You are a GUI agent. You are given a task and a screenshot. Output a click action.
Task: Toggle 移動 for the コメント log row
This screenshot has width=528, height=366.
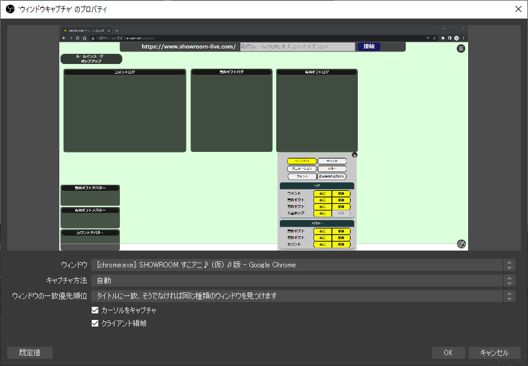(341, 194)
